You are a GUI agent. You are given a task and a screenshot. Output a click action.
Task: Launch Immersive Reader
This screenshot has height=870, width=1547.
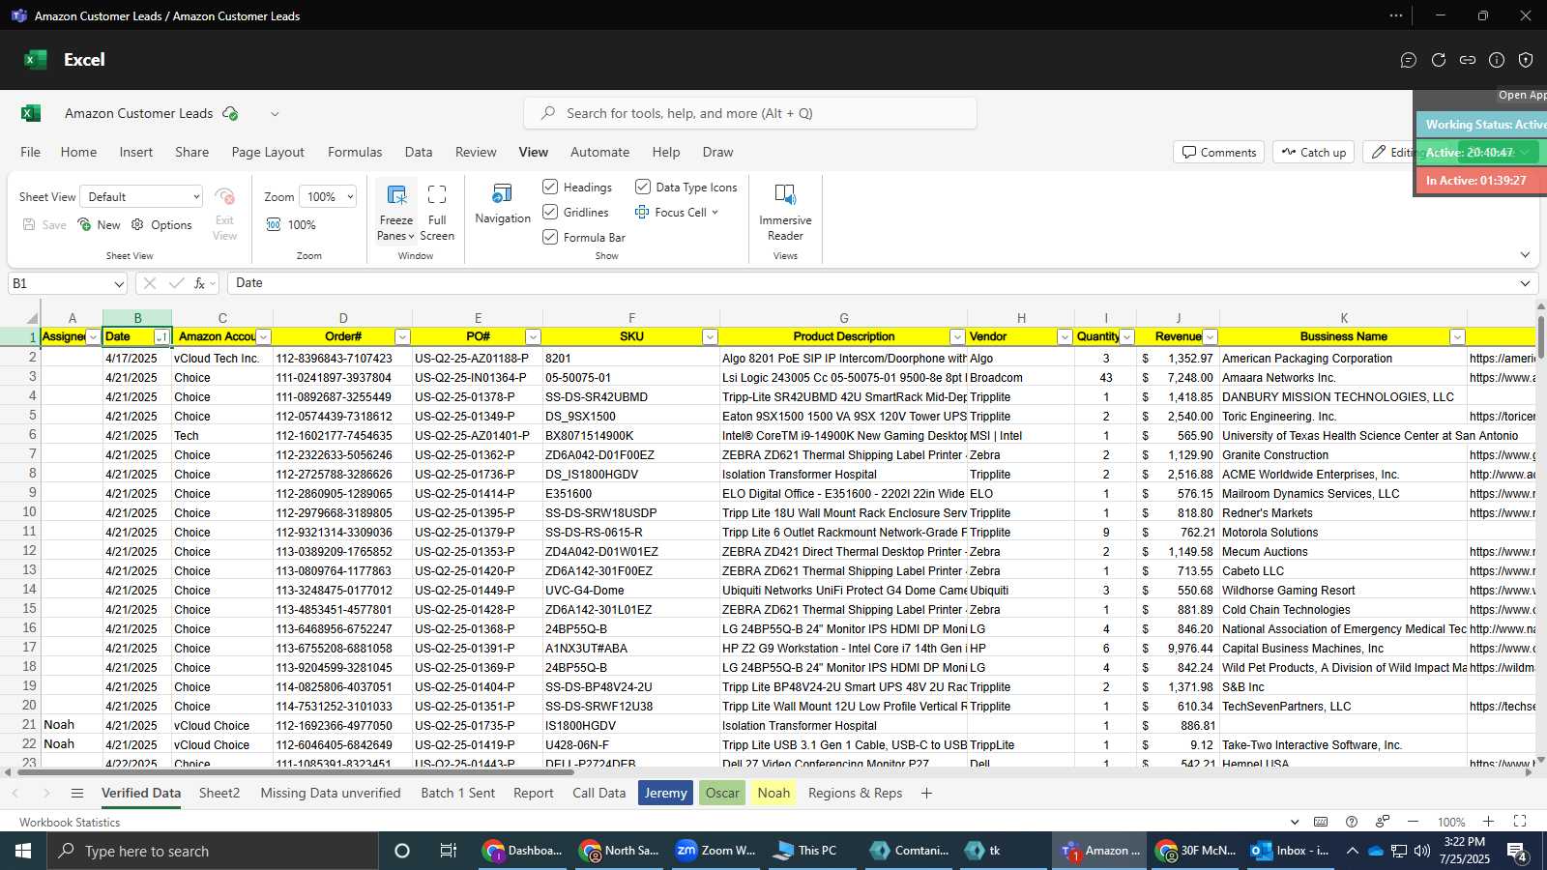click(785, 214)
